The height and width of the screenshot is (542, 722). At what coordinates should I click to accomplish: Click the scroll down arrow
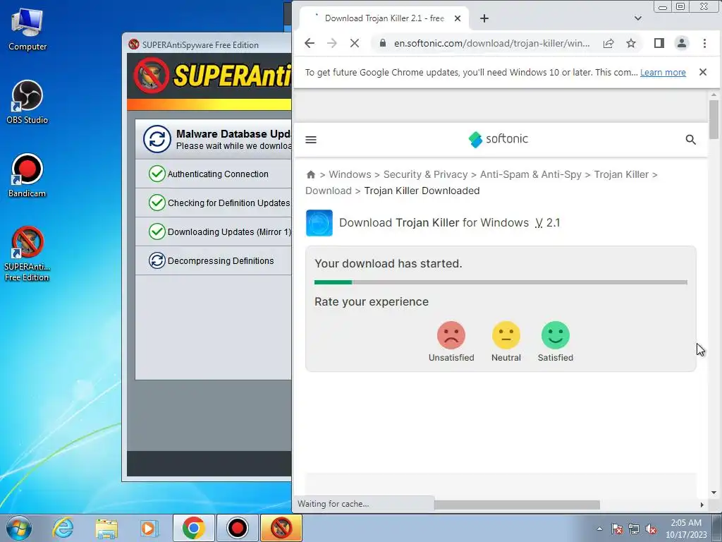[x=714, y=493]
